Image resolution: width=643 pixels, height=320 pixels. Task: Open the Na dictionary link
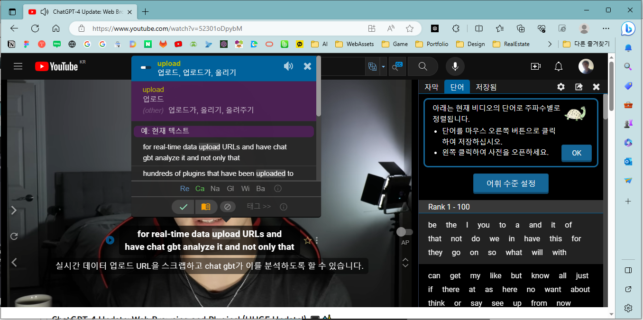[x=215, y=189]
